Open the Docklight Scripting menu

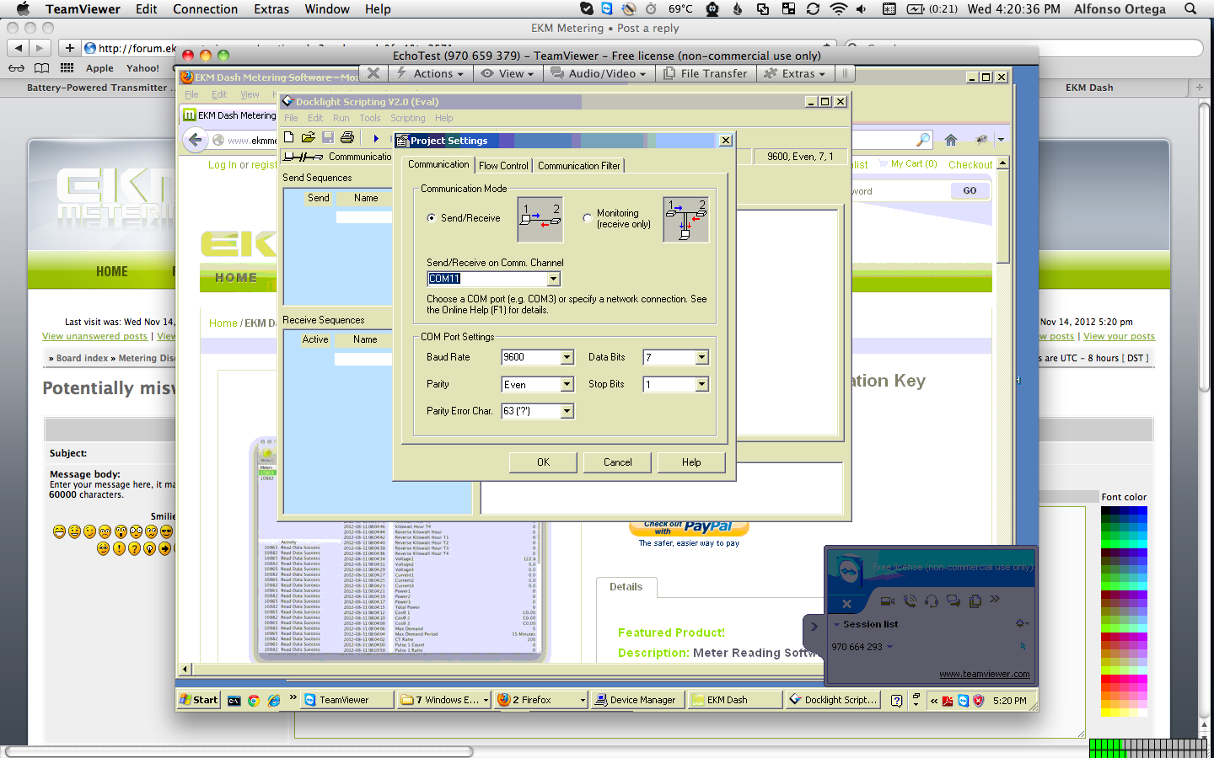tap(408, 118)
